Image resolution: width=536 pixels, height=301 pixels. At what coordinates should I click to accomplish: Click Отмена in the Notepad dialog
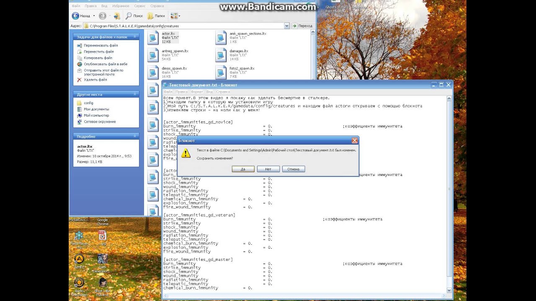coord(293,169)
